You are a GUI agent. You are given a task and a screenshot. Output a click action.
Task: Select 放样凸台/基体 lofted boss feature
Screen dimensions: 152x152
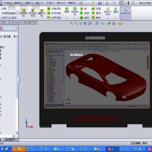pos(9,13)
